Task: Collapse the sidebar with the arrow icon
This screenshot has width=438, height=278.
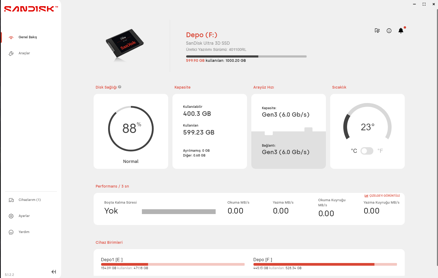Action: pyautogui.click(x=54, y=272)
